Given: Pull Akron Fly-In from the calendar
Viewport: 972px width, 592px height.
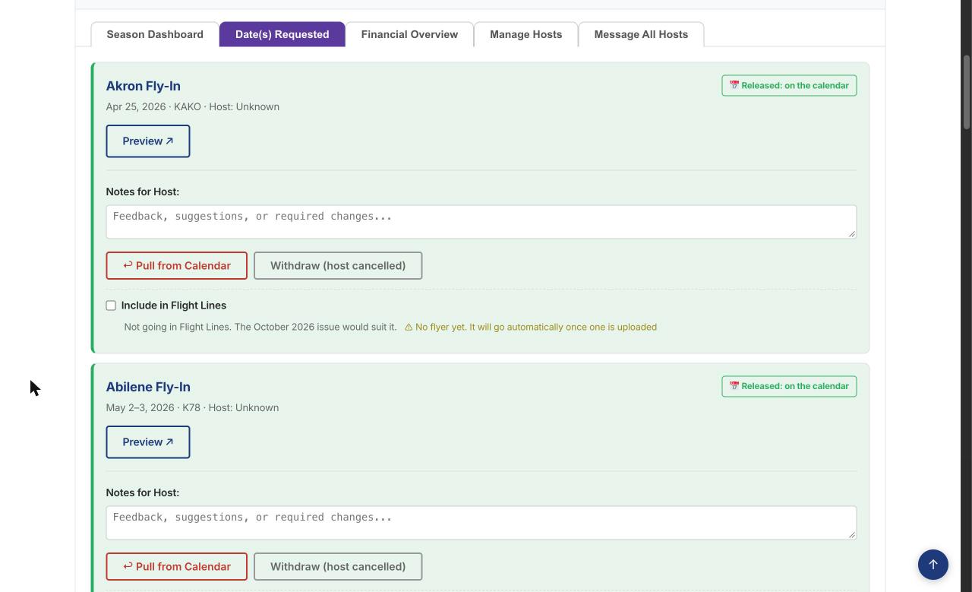Looking at the screenshot, I should 177,266.
